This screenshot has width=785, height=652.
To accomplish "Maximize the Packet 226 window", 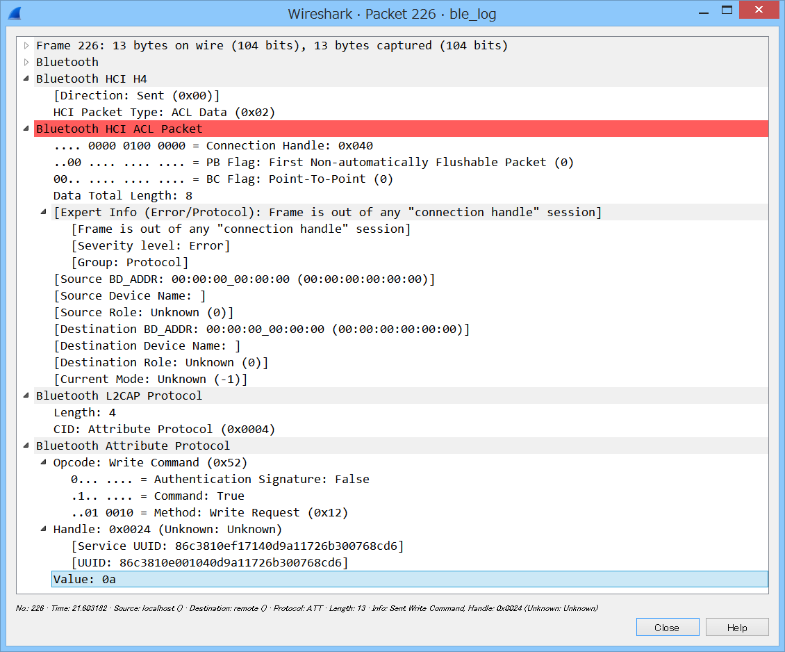I will pos(727,10).
